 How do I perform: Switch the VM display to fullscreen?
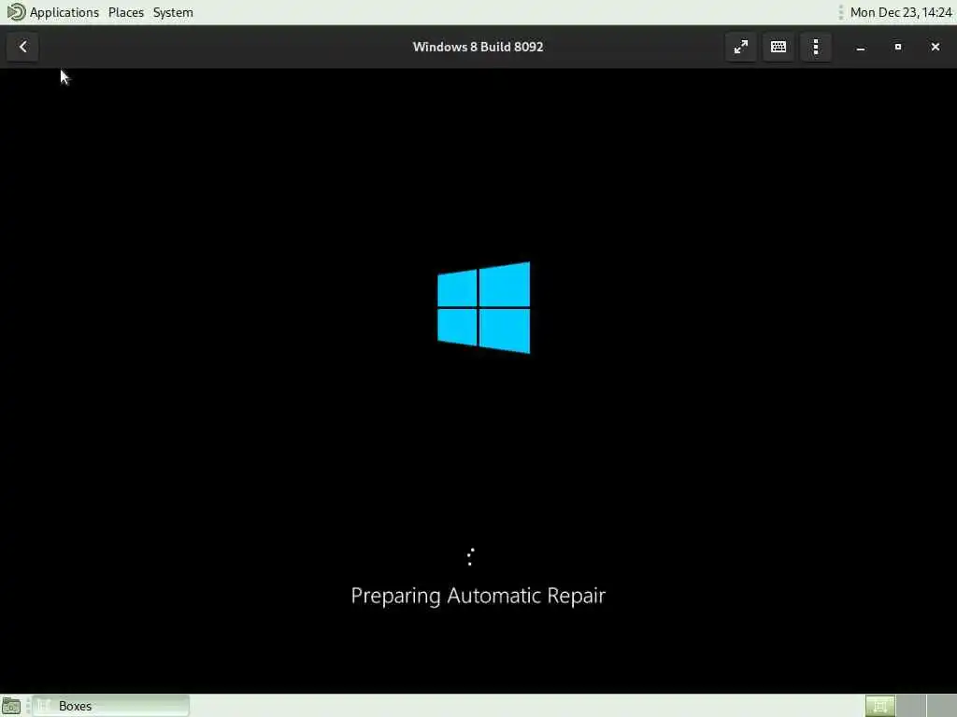741,47
